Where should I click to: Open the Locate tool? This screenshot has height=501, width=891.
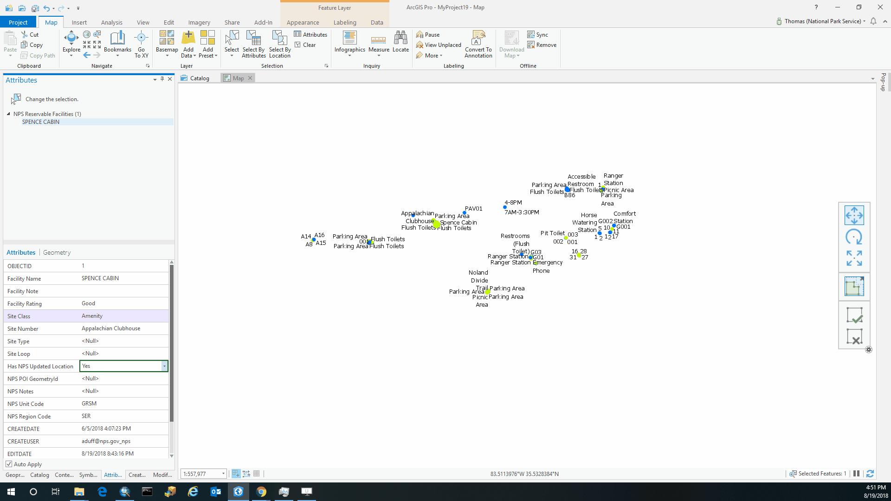tap(400, 41)
